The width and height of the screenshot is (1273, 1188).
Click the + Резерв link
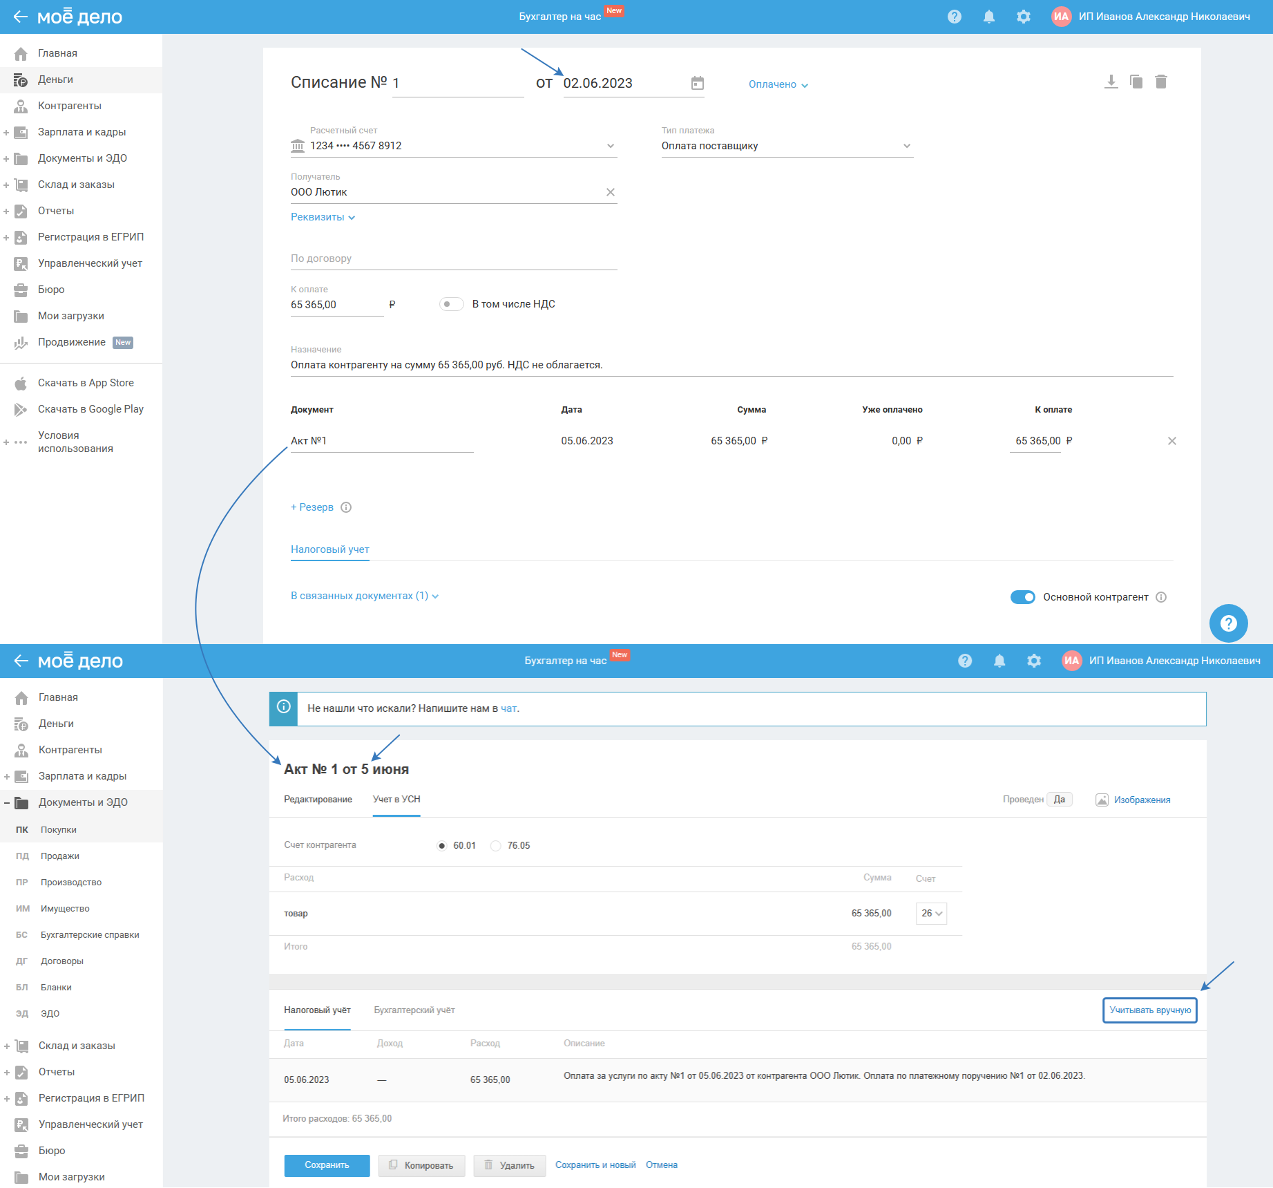(x=312, y=507)
